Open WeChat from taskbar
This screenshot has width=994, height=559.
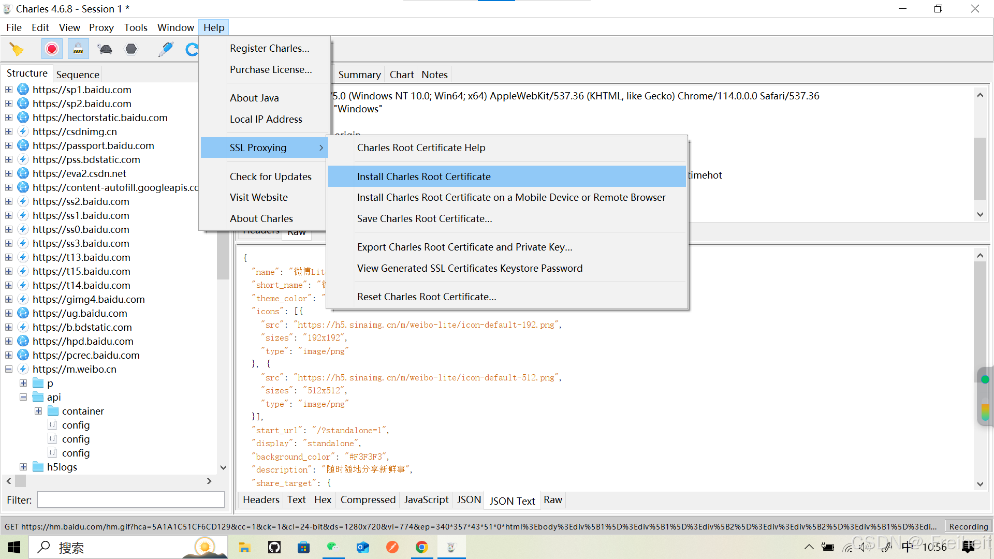coord(333,547)
